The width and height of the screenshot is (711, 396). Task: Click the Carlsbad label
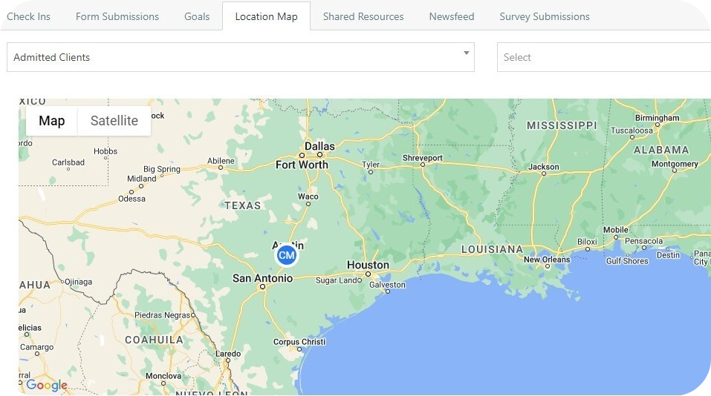click(x=68, y=162)
